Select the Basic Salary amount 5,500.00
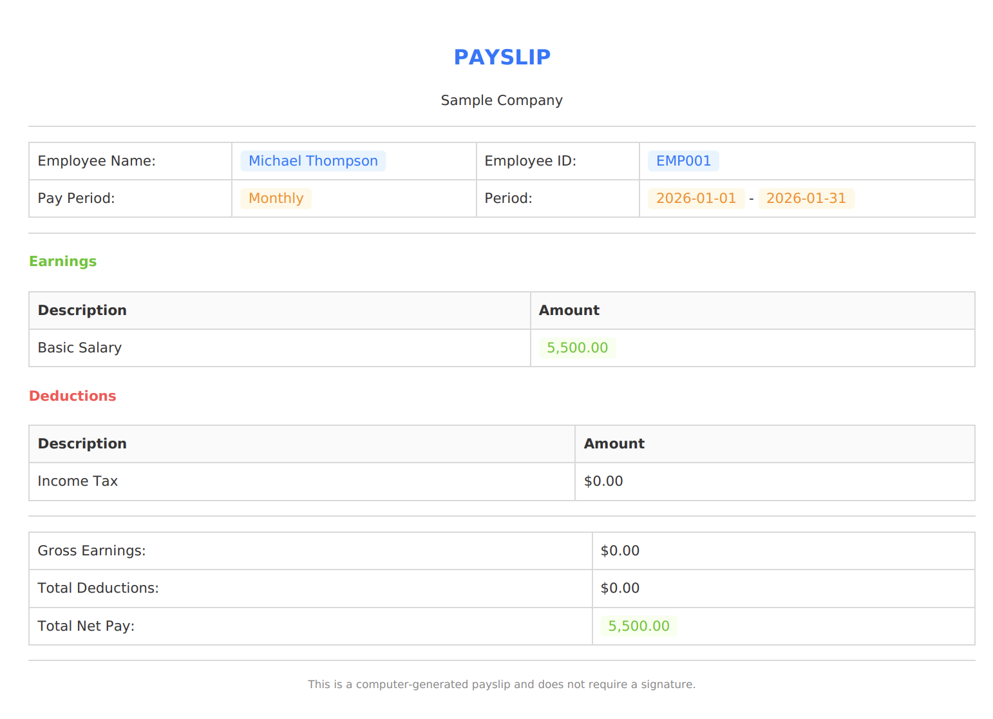This screenshot has height=719, width=993. coord(576,347)
